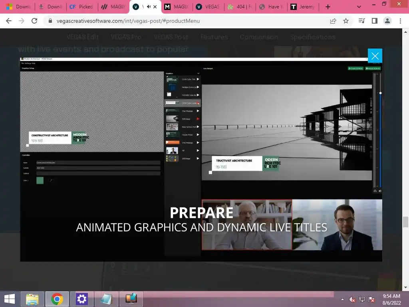Show hidden system tray icons
The height and width of the screenshot is (307, 409).
click(342, 299)
